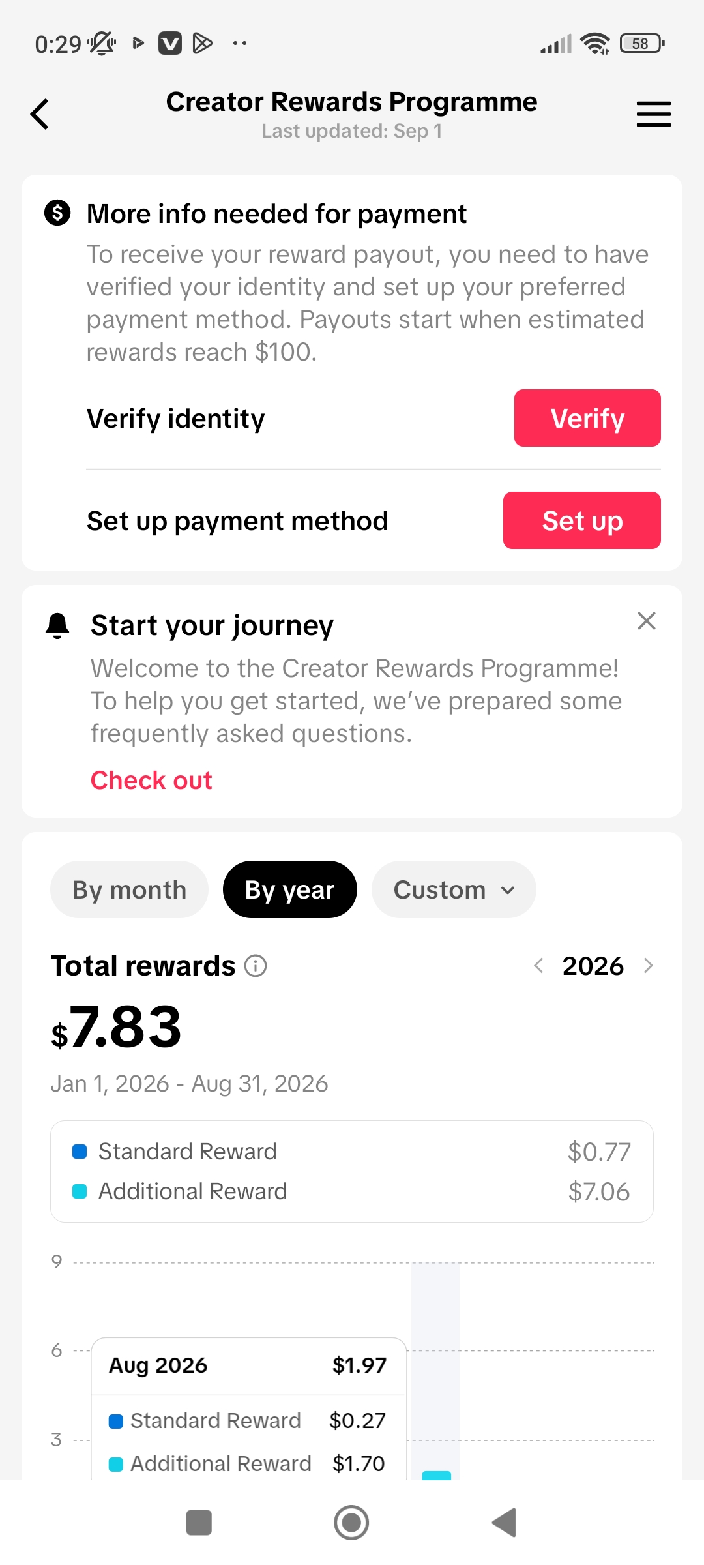
Task: Go to previous year arrow
Action: pos(538,966)
